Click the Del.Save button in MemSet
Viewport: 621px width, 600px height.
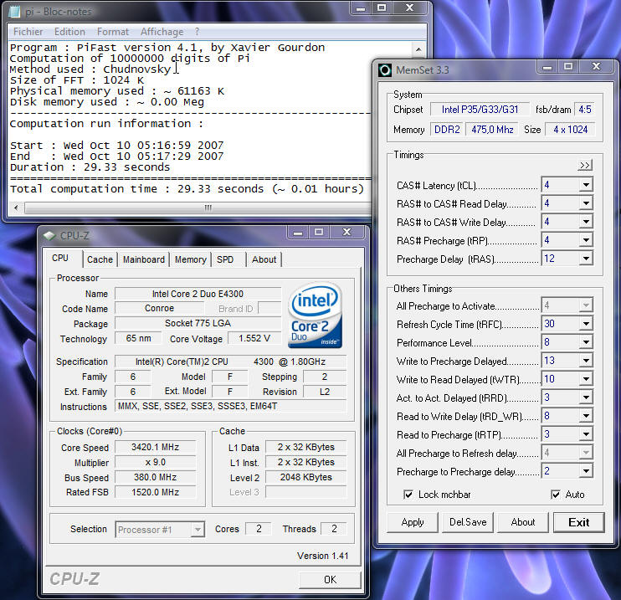click(x=468, y=522)
